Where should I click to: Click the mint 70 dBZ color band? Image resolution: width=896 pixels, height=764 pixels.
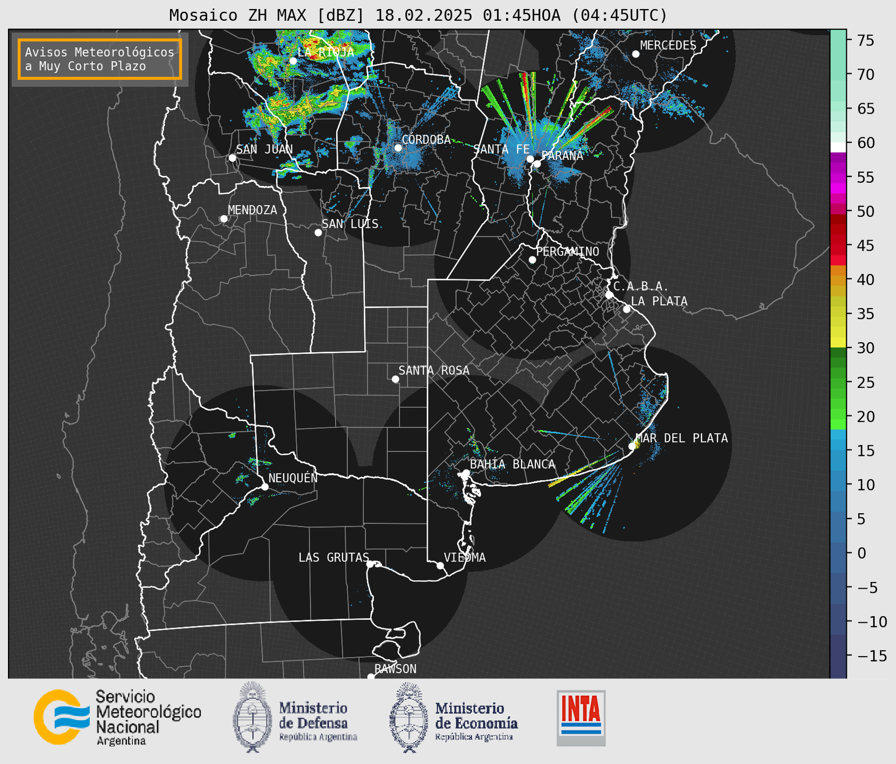838,74
